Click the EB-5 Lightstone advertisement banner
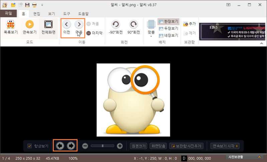This screenshot has height=162, width=267. click(232, 32)
